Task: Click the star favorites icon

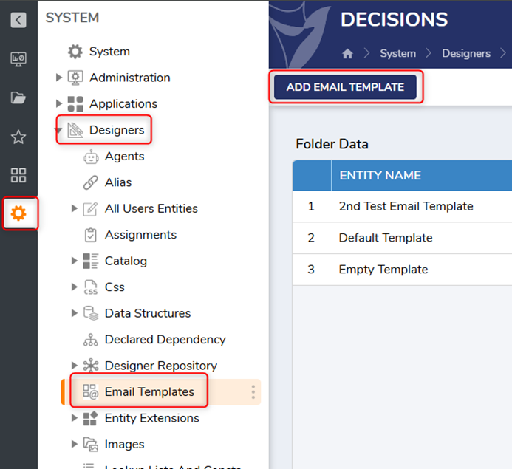Action: coord(18,137)
